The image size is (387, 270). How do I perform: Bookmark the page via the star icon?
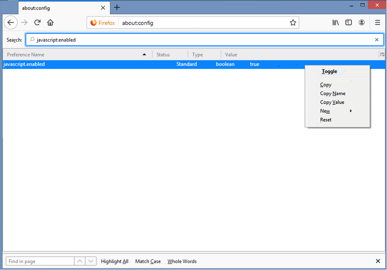pyautogui.click(x=293, y=22)
